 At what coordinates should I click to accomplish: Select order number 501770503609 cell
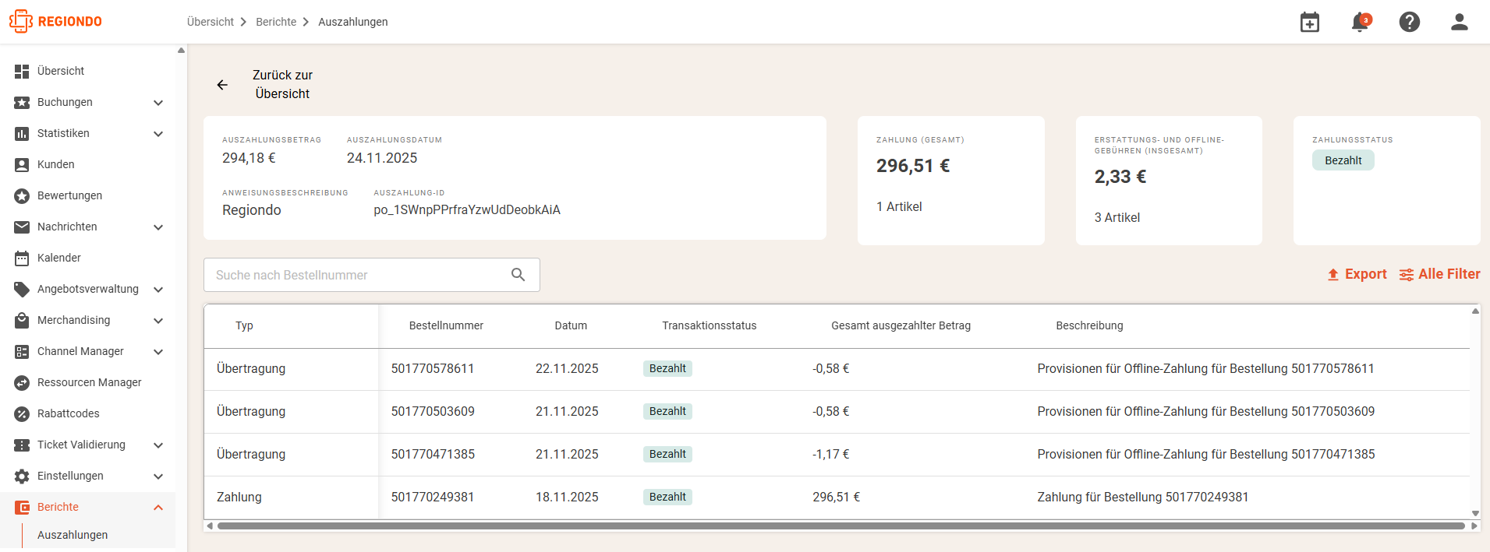[433, 411]
